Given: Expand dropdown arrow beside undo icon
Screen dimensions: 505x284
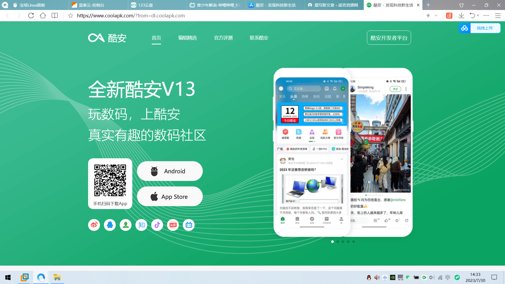Looking at the screenshot, I should [478, 15].
